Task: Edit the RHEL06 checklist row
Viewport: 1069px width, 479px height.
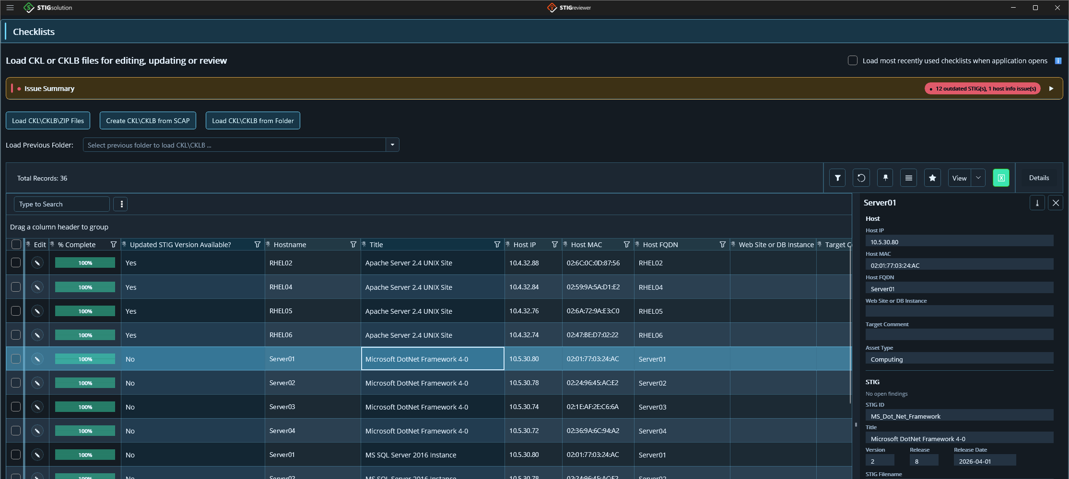Action: click(x=37, y=335)
